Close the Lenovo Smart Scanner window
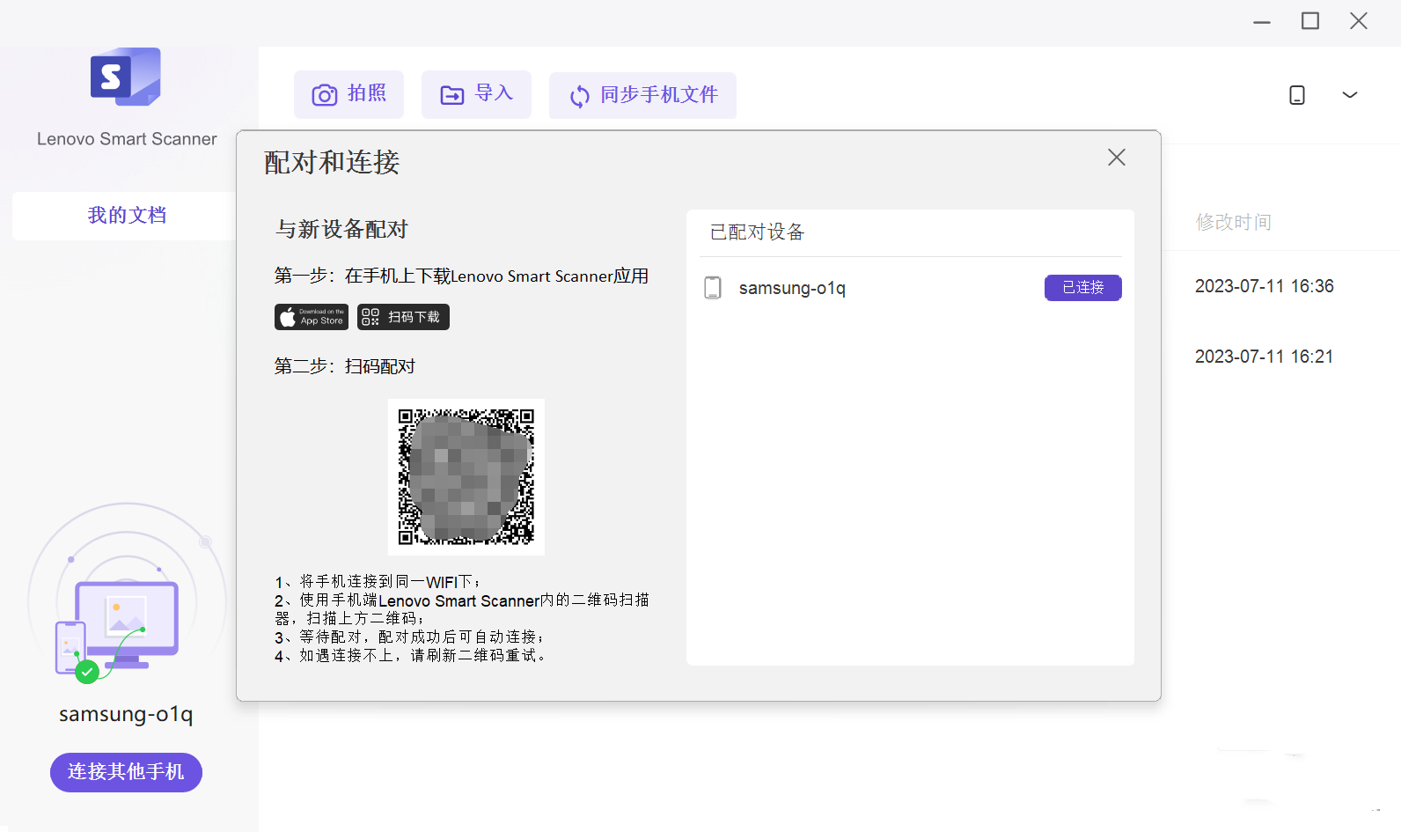 coord(1359,21)
